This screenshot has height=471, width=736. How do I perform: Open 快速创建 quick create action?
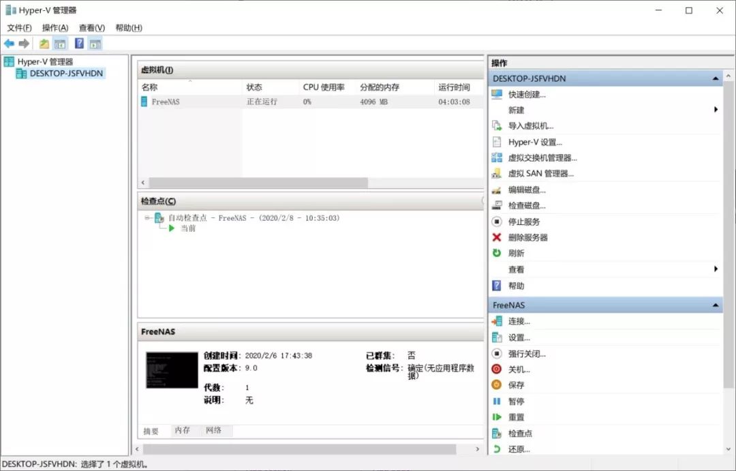coord(527,94)
